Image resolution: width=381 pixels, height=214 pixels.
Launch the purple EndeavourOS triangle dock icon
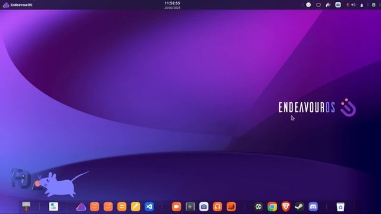[x=81, y=207]
